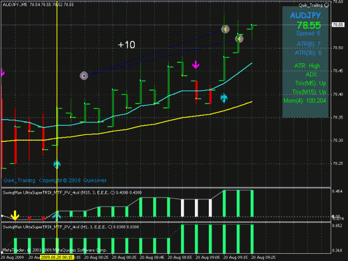Click the MetaTrader MetaQuotes Software Corp. copyright text
Viewport: 348px width, 261px height.
click(x=55, y=250)
